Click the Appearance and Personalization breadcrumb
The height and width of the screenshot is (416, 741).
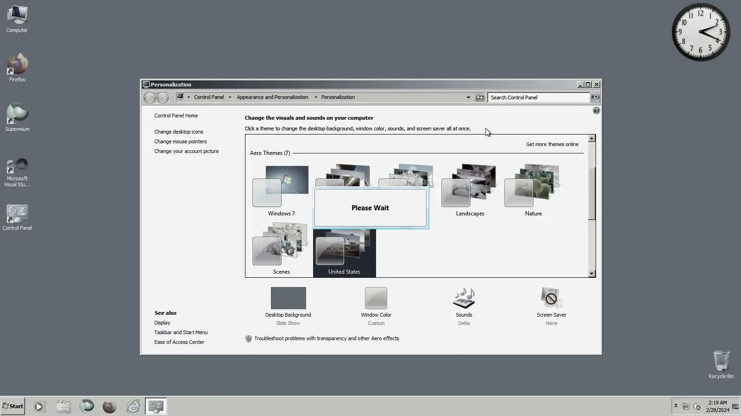pos(272,98)
